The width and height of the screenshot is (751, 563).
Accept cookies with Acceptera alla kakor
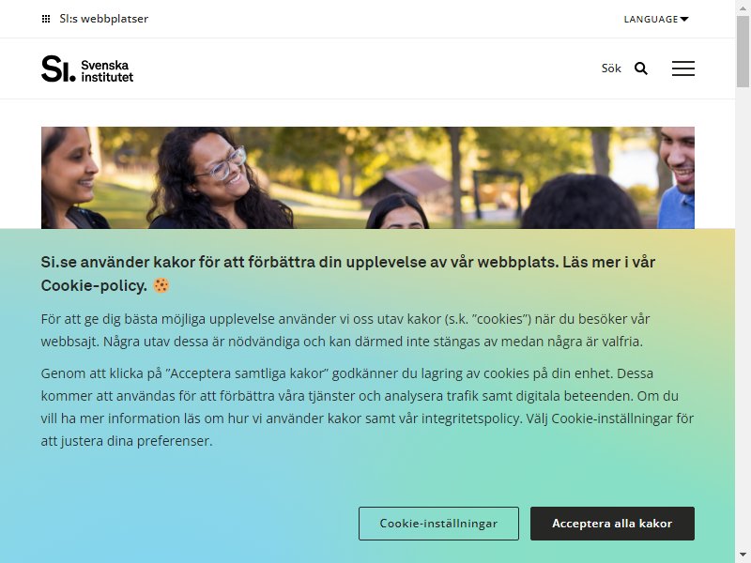(612, 524)
